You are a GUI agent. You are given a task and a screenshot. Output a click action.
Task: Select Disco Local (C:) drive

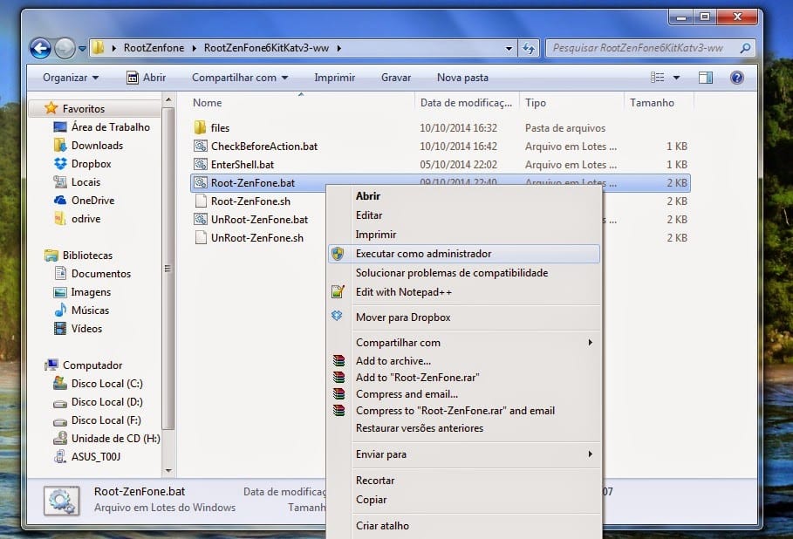pos(106,384)
